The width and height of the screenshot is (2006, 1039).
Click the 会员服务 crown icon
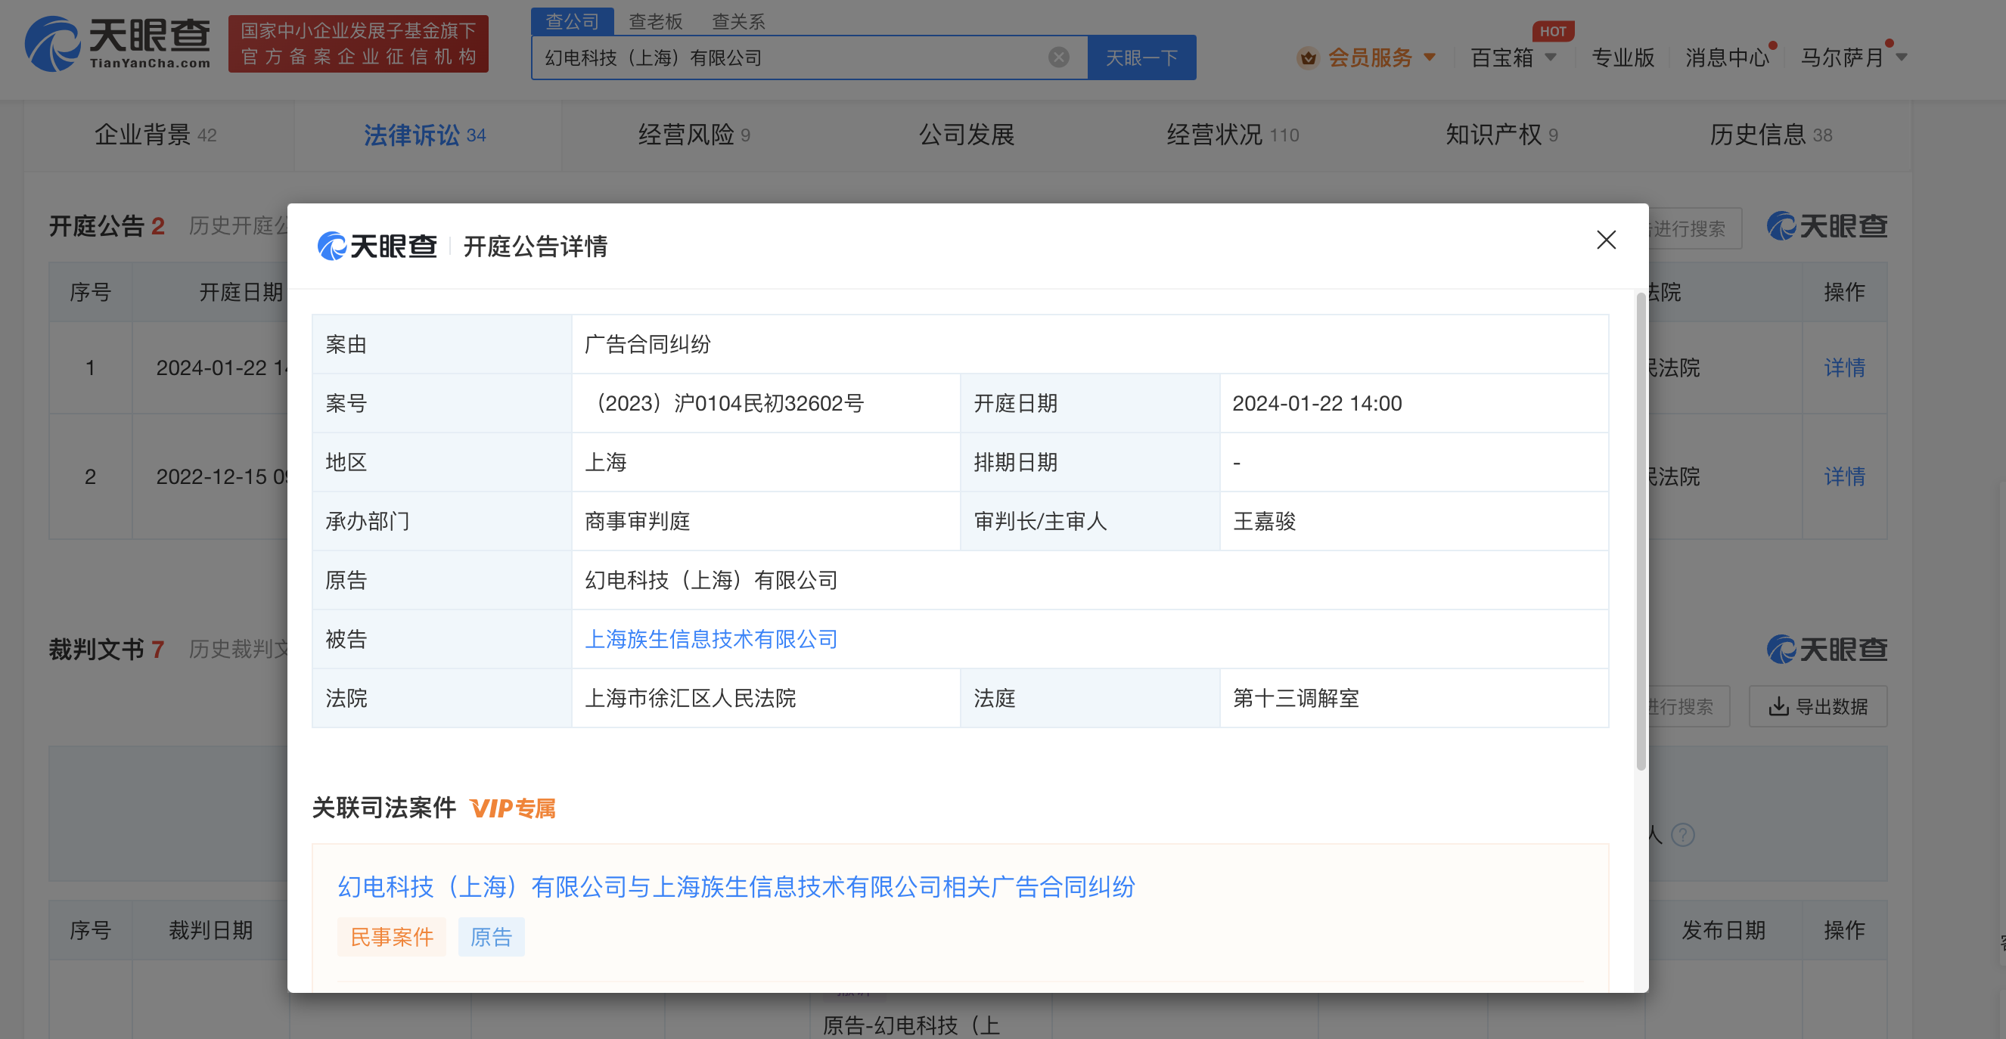[1308, 57]
